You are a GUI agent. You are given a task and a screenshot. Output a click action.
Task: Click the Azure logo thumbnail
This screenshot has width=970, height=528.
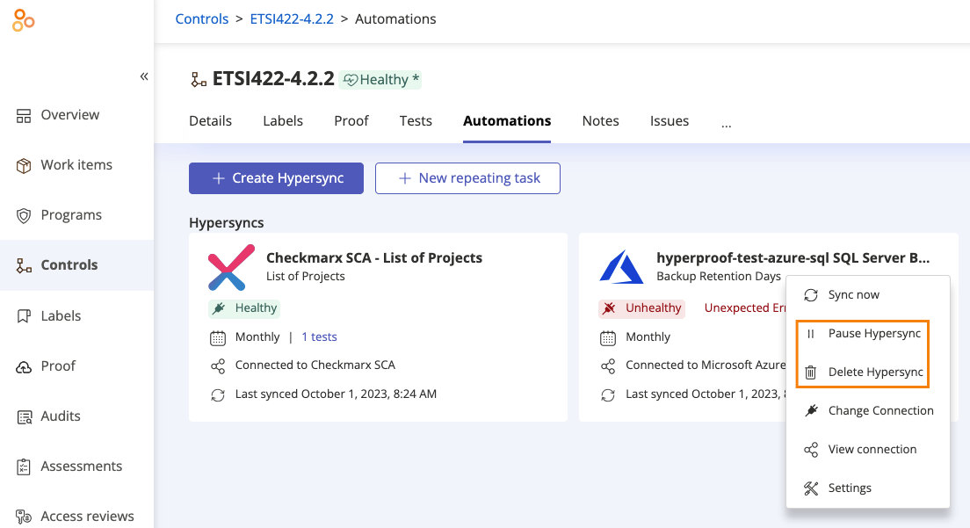pyautogui.click(x=622, y=267)
